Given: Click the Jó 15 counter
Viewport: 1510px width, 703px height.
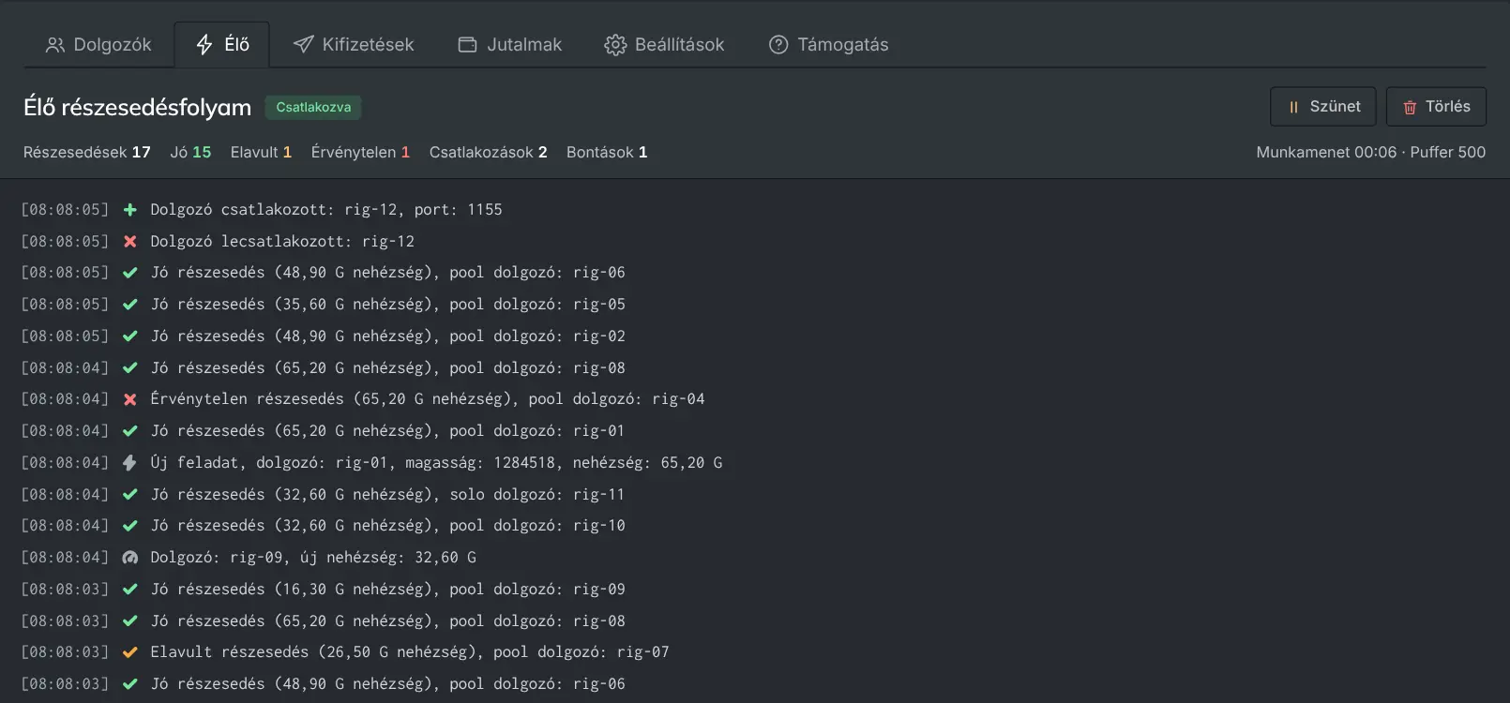Looking at the screenshot, I should click(190, 152).
